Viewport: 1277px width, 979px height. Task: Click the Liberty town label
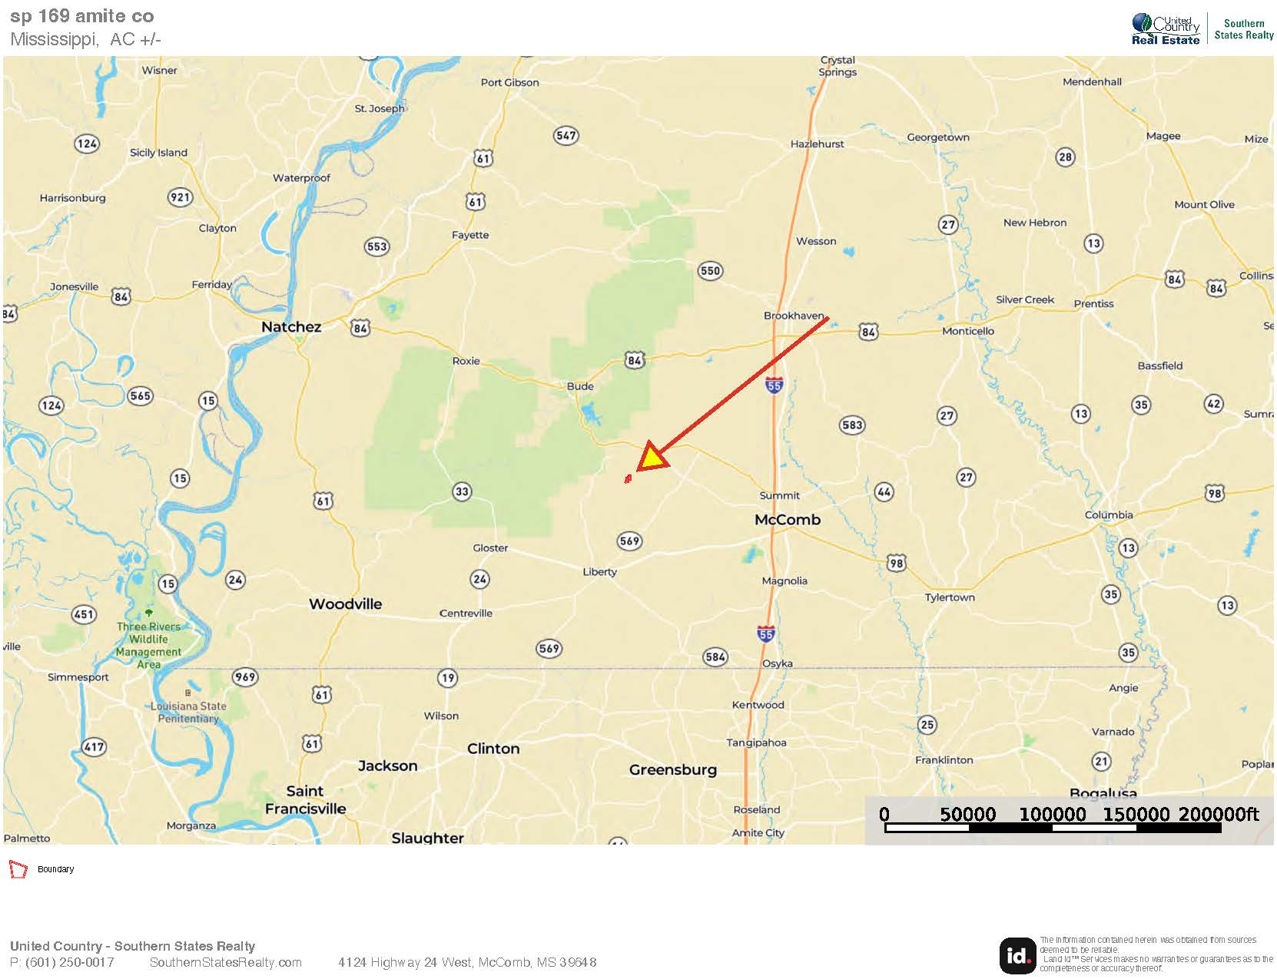[x=600, y=571]
